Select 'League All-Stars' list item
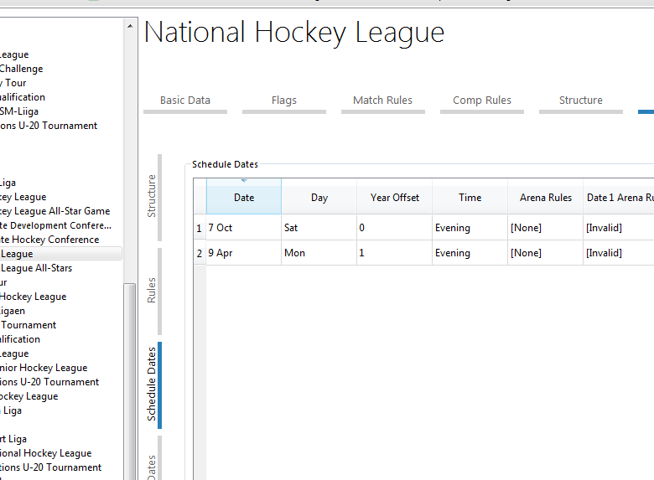The width and height of the screenshot is (654, 480). pos(36,268)
